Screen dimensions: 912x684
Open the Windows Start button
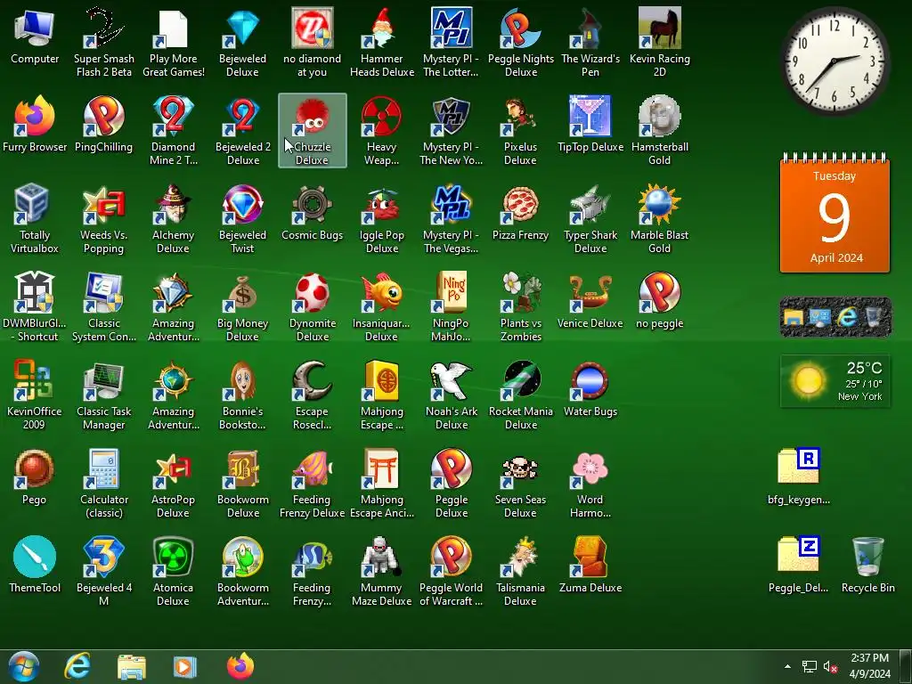click(24, 666)
